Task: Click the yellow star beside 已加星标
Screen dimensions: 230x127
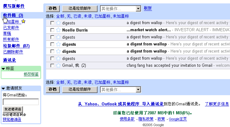Action: [24, 21]
